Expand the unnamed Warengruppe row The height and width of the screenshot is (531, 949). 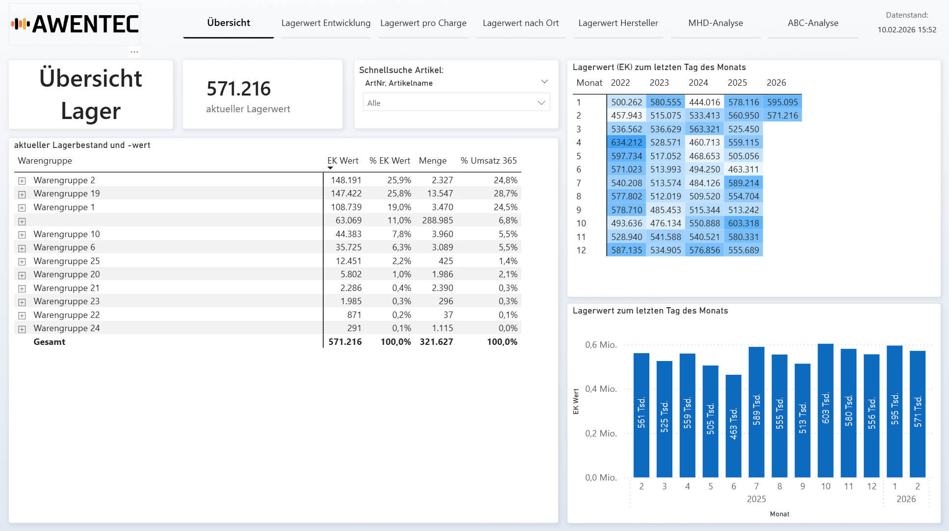coord(22,221)
